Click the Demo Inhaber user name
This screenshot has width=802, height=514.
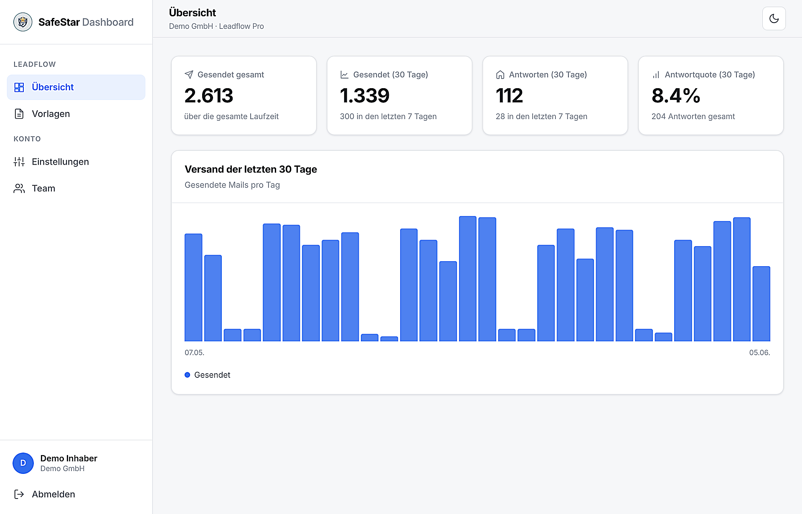[x=69, y=458]
